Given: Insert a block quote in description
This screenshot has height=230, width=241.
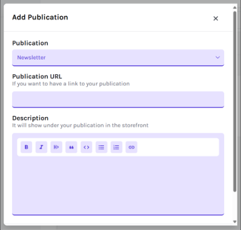Looking at the screenshot, I should (71, 147).
